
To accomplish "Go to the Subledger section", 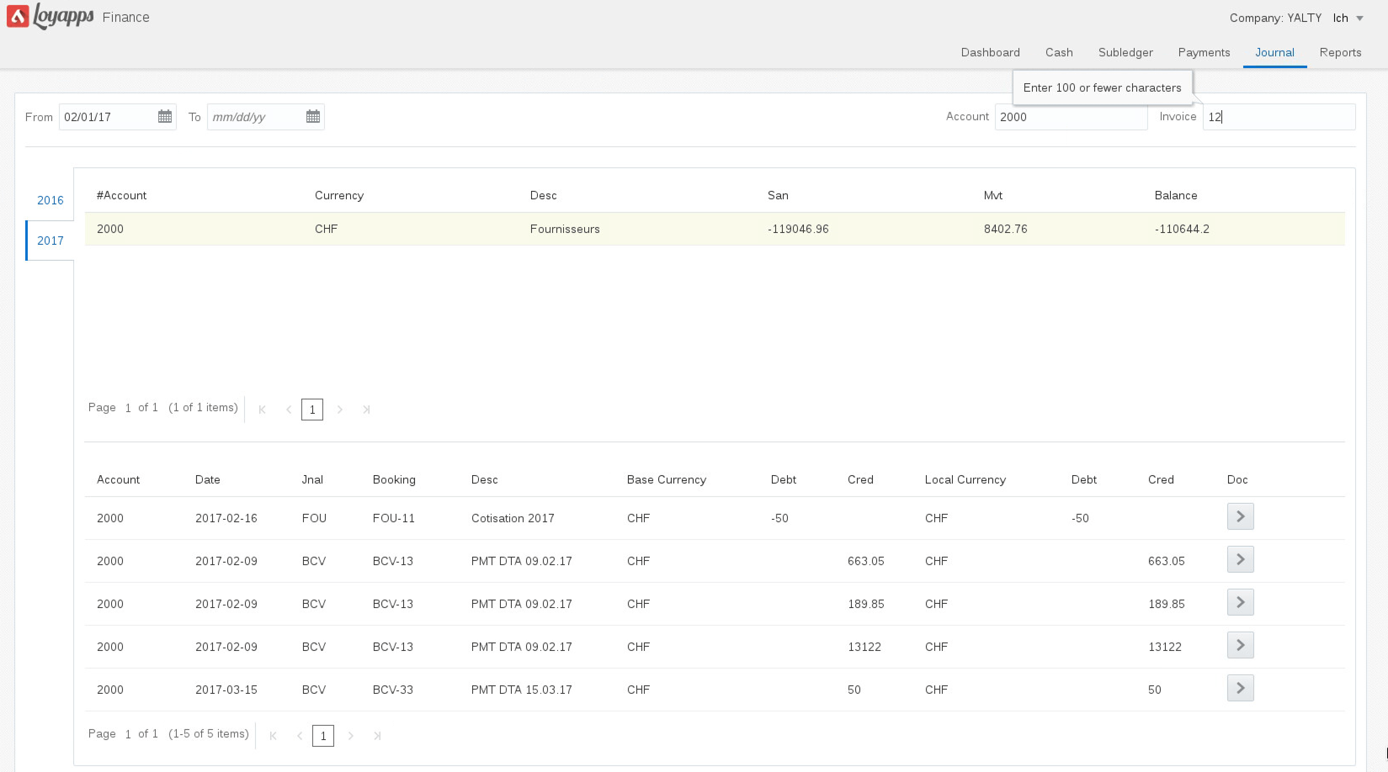I will 1125,52.
